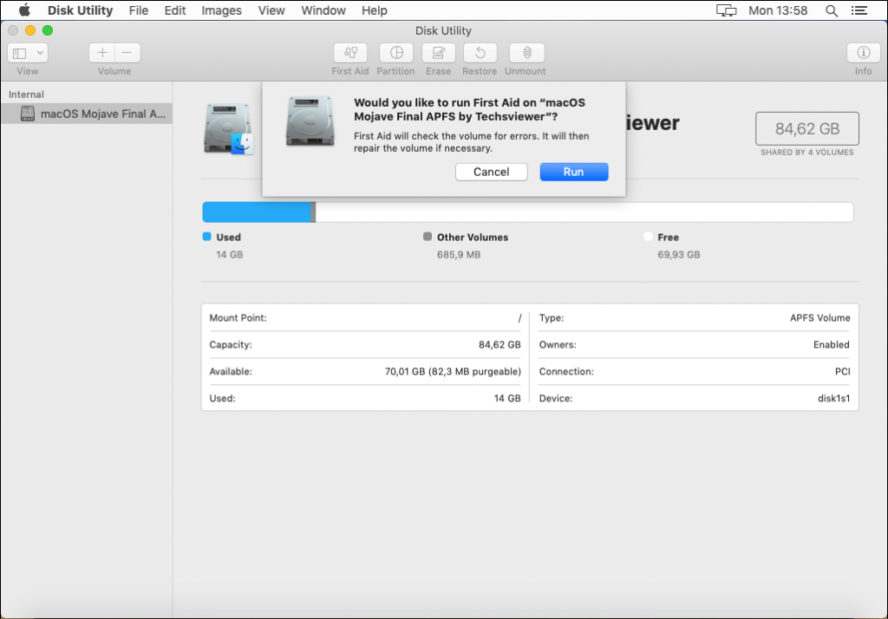Expand the View dropdown chevron
The image size is (888, 619).
click(x=40, y=53)
